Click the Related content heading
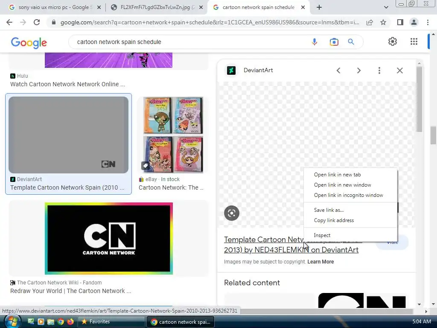 tap(252, 283)
